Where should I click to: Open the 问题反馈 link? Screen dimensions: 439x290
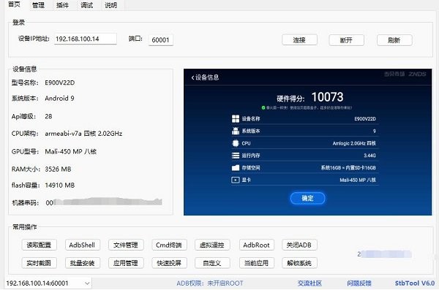pyautogui.click(x=359, y=283)
